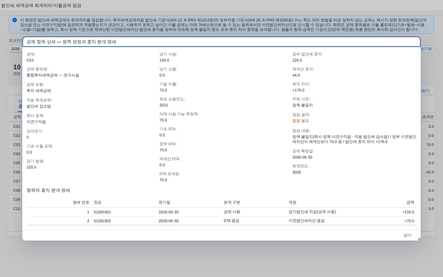The image size is (443, 277).
Task: Click the 이연수익법 company policy value
Action: 36,122
